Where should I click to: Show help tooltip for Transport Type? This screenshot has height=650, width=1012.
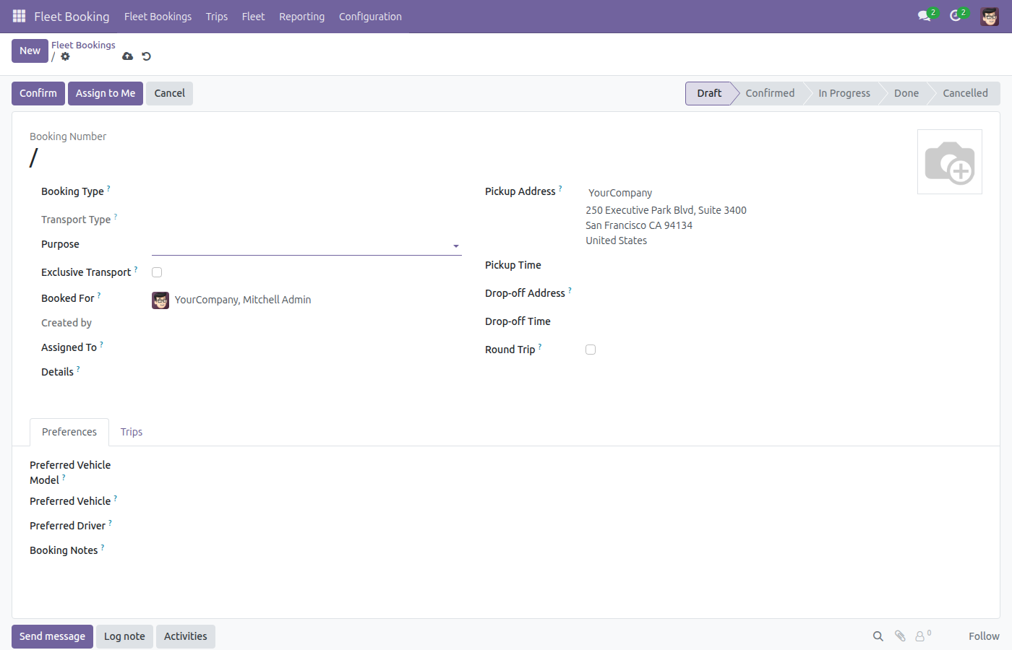(x=116, y=217)
